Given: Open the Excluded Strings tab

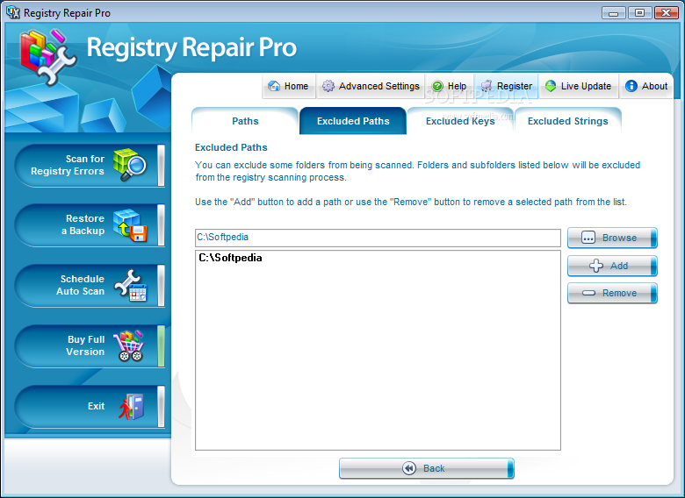Looking at the screenshot, I should click(x=568, y=121).
